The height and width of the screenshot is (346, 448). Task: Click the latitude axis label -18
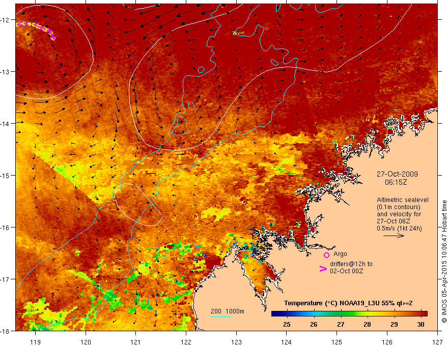5,331
